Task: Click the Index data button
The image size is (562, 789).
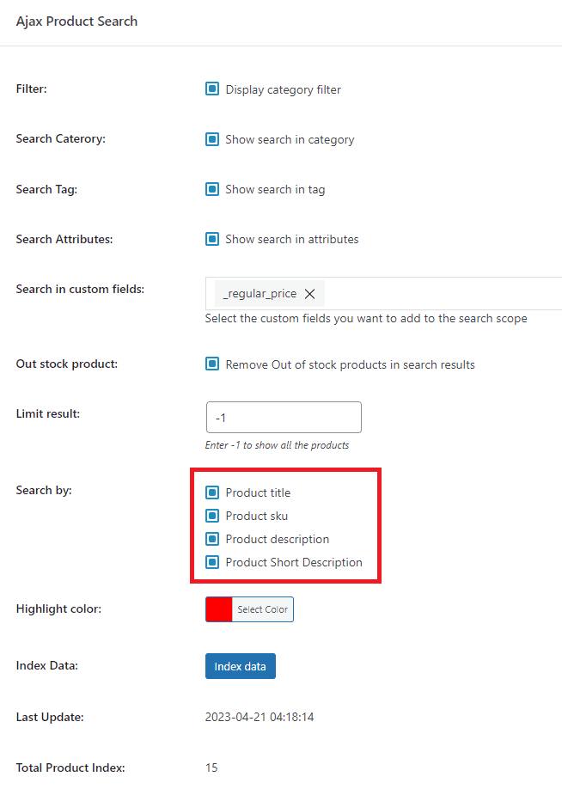Action: pos(240,666)
